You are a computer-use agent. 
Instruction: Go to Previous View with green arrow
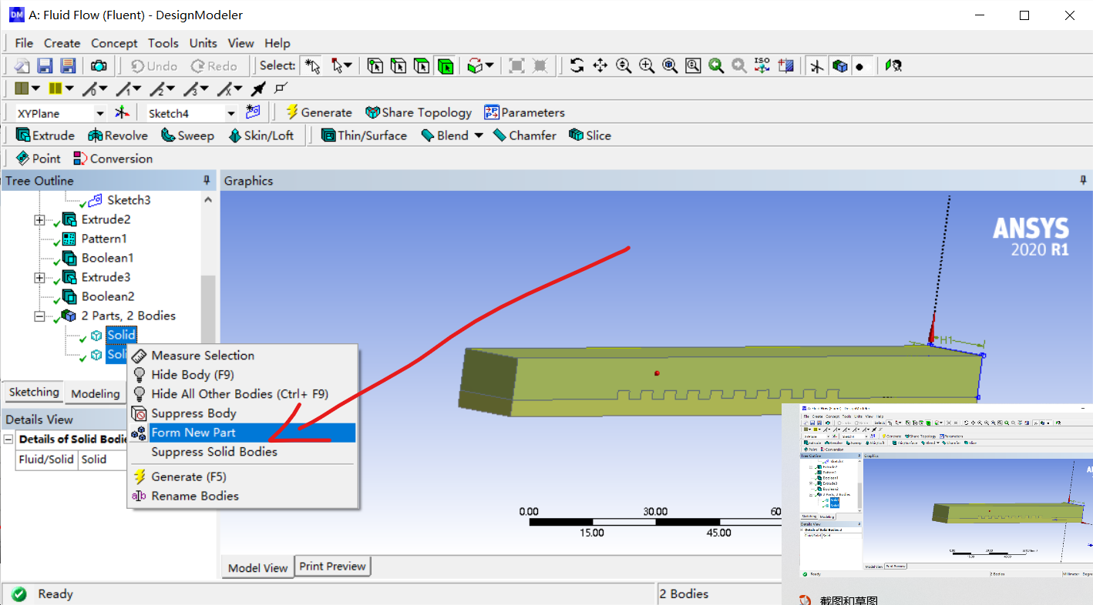click(716, 66)
